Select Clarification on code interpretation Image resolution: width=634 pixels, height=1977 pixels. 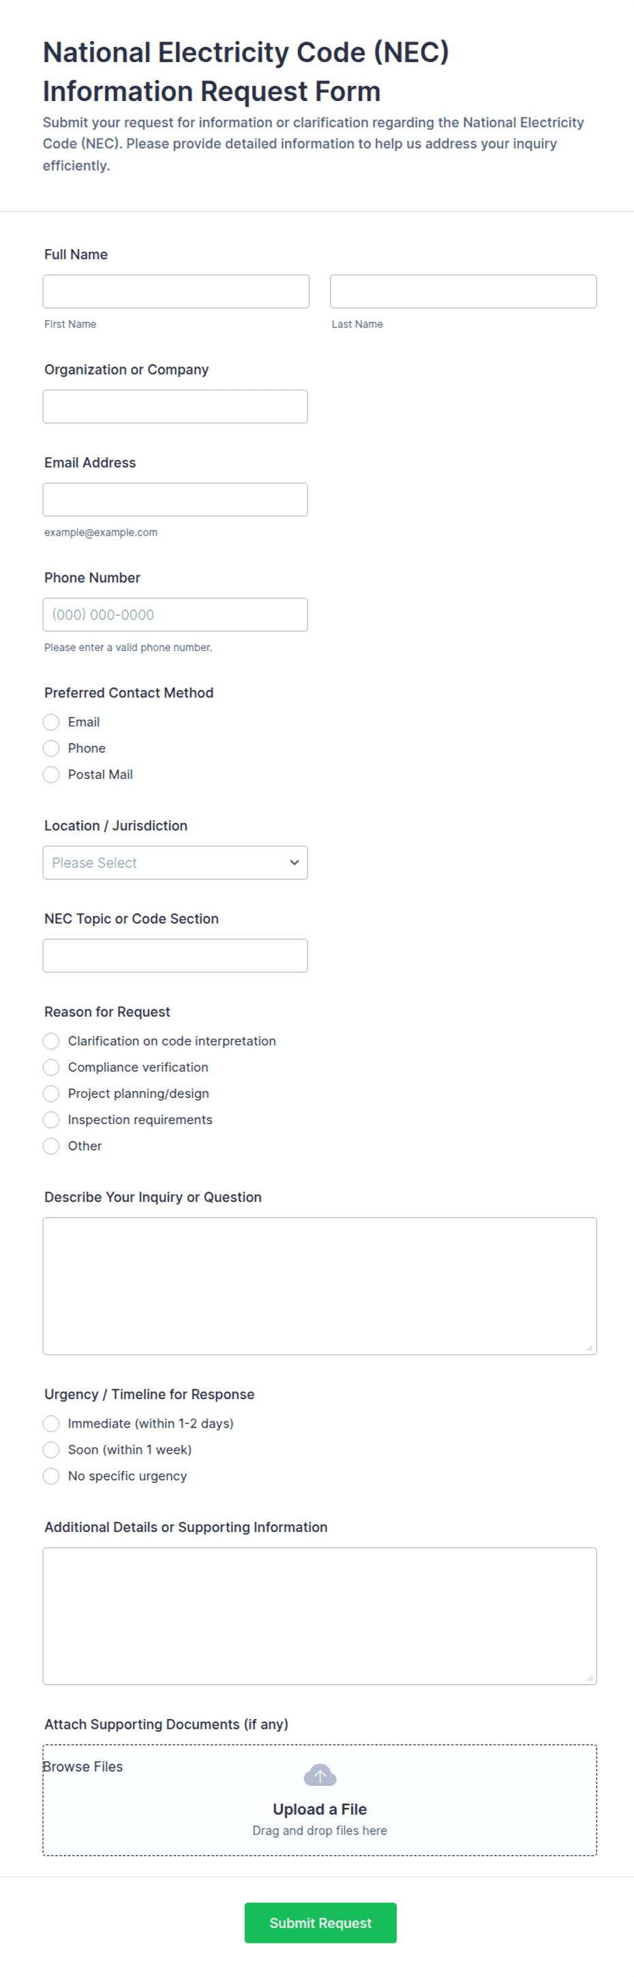51,1041
